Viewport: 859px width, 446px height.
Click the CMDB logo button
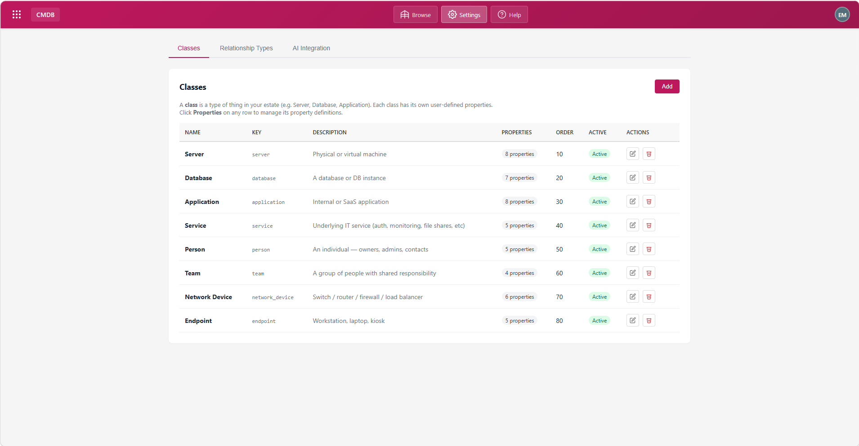(45, 14)
